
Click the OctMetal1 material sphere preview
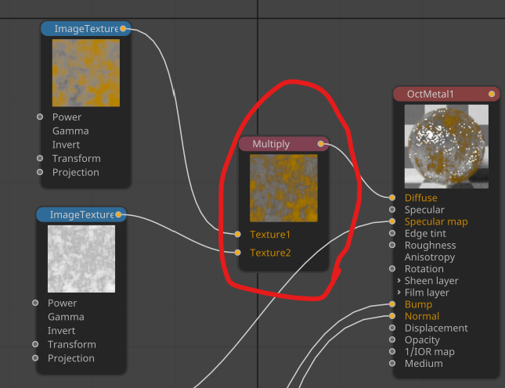[446, 146]
